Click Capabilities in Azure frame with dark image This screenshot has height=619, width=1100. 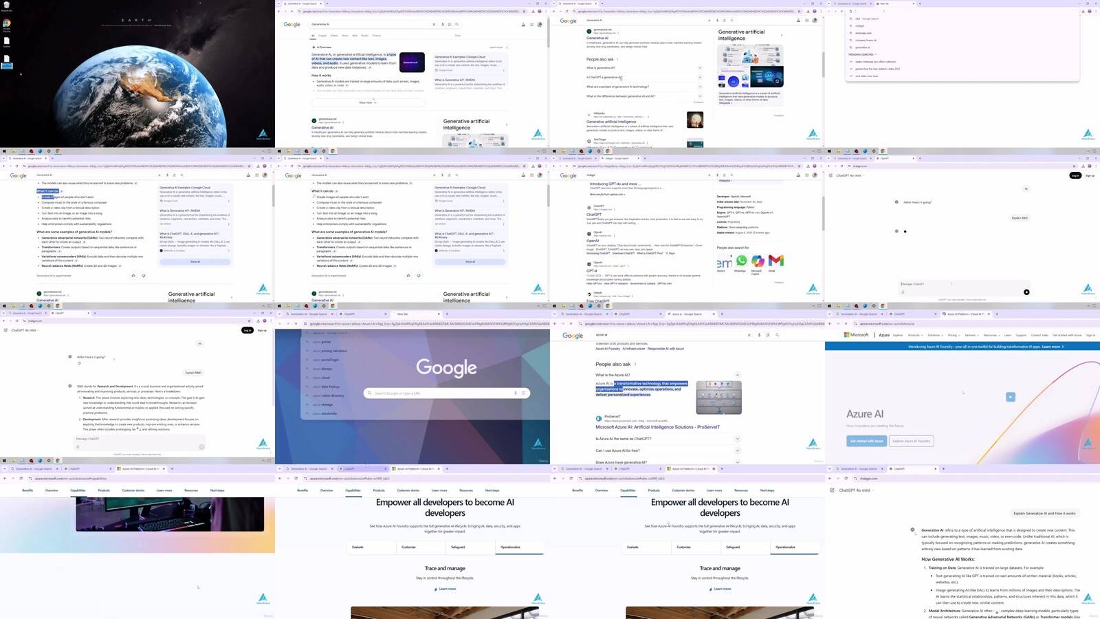pos(78,490)
